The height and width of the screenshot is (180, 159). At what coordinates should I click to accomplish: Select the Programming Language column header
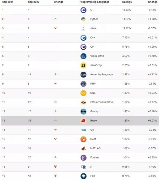[x=94, y=2]
